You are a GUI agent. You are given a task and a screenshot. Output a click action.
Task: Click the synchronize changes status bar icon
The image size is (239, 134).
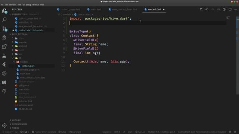coord(16,132)
